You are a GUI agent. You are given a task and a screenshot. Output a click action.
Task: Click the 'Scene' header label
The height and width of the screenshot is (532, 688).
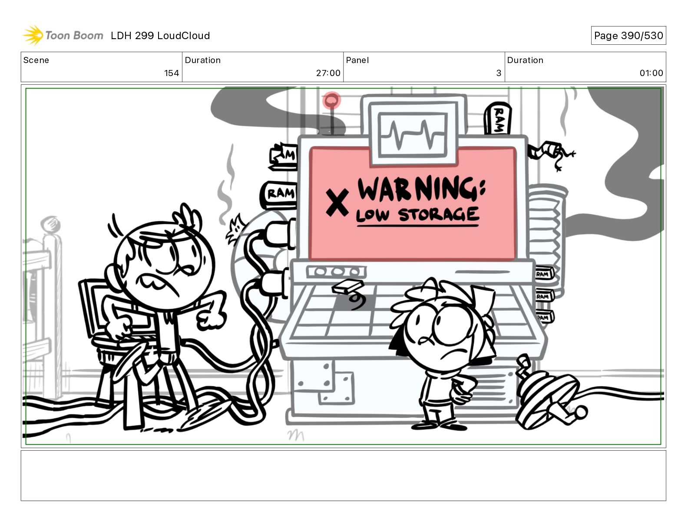click(x=36, y=60)
